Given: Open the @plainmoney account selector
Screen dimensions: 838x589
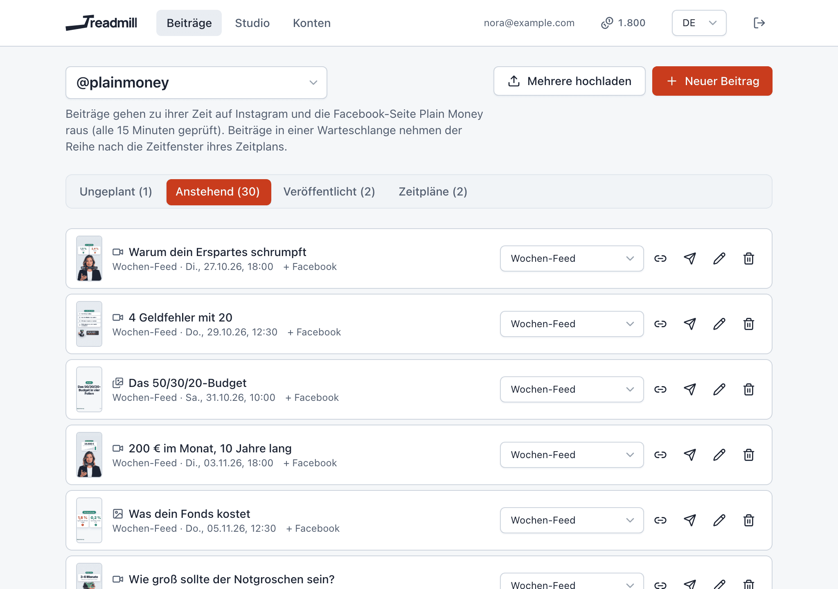Looking at the screenshot, I should coord(196,83).
